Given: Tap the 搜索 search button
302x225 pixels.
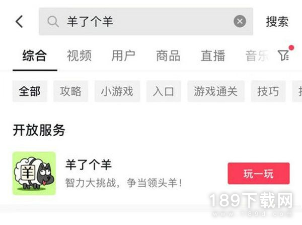Looking at the screenshot, I should pyautogui.click(x=277, y=21).
